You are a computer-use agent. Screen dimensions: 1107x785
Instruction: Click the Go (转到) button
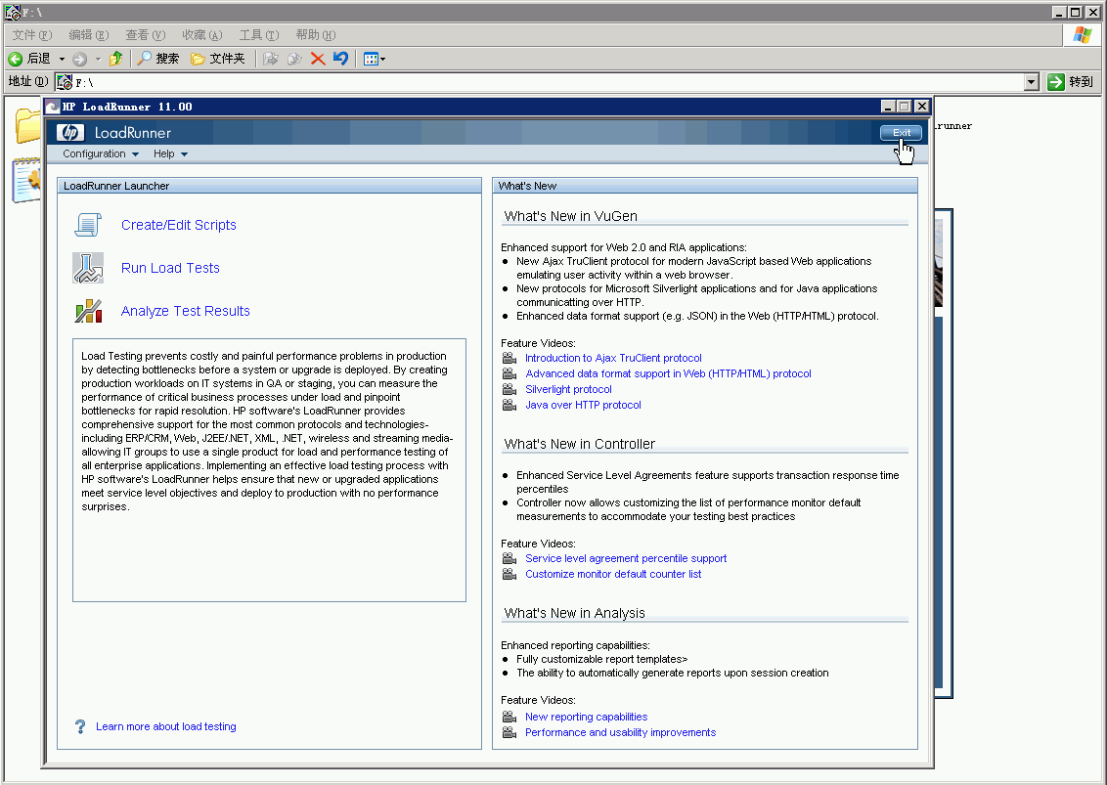point(1070,82)
